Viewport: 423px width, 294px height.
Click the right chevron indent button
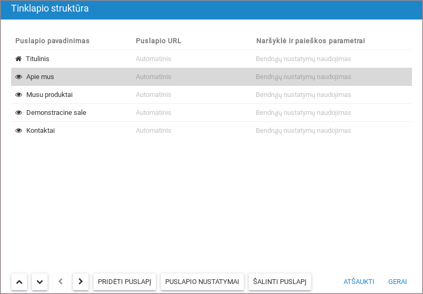(x=80, y=281)
